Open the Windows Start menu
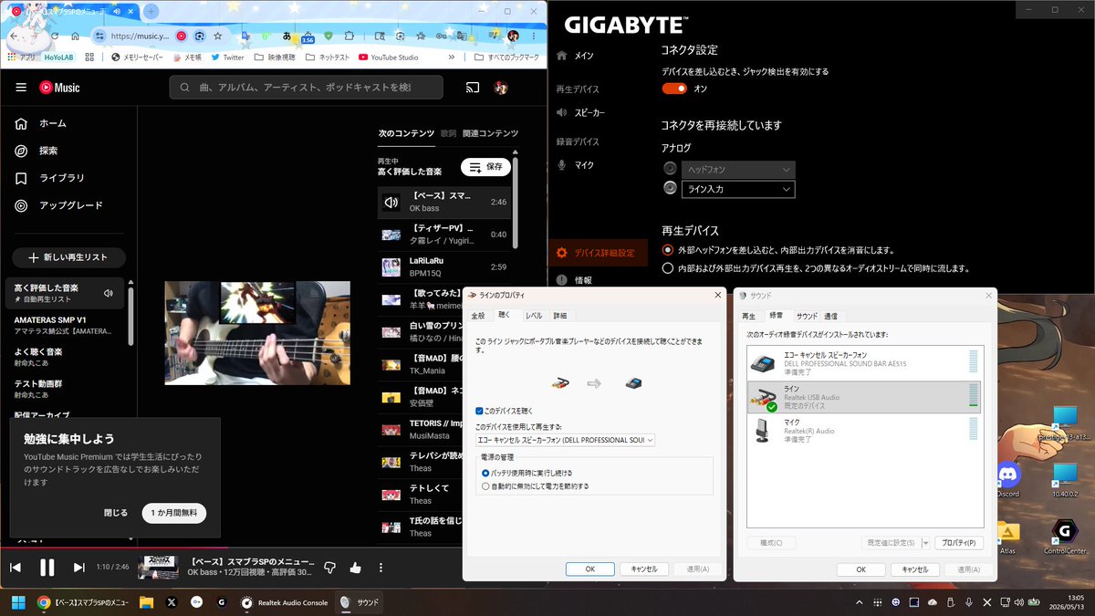The height and width of the screenshot is (616, 1095). click(x=17, y=602)
